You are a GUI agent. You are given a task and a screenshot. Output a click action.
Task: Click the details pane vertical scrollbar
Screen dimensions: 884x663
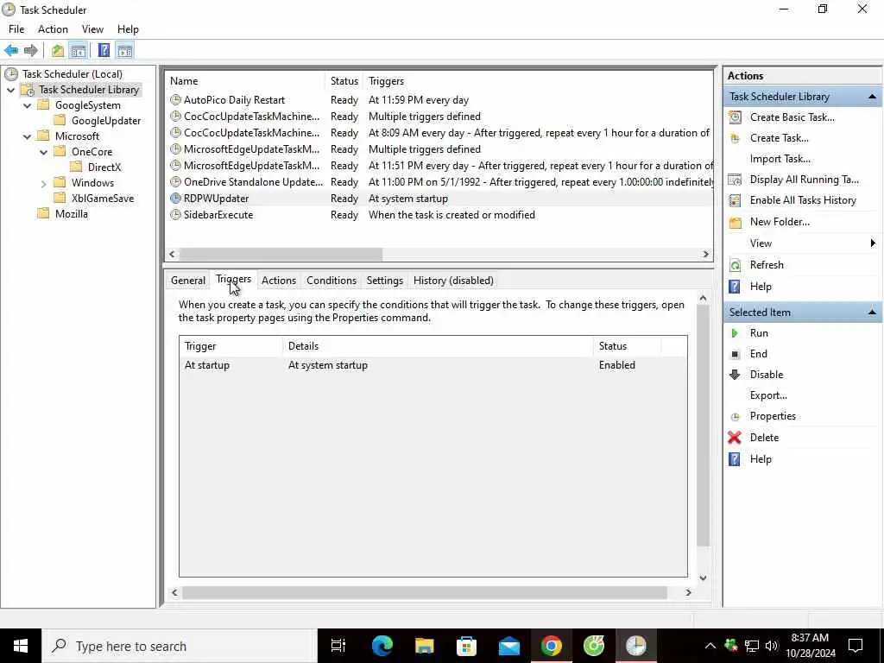point(703,426)
